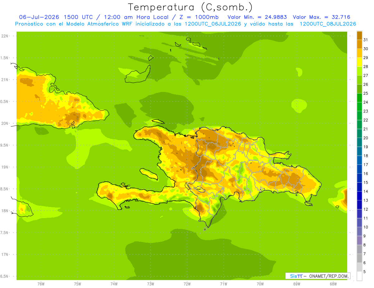Click the '21N' latitude axis label
Screen dimensions: 374x288
tap(5, 80)
